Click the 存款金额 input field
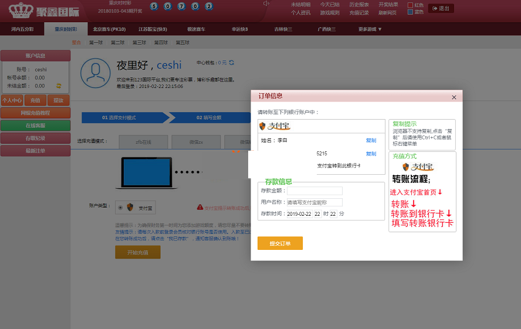The width and height of the screenshot is (521, 329). [314, 191]
